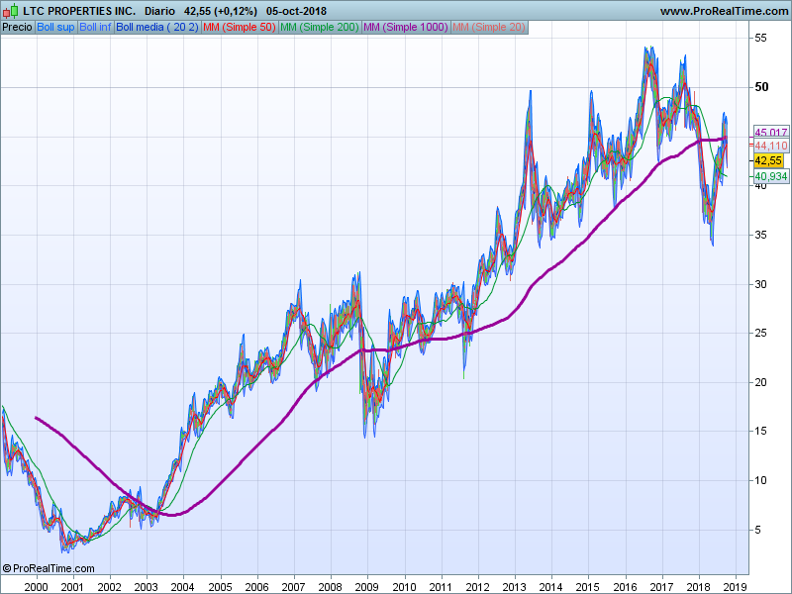The width and height of the screenshot is (792, 594).
Task: Click the 55 price axis label
Action: [760, 39]
